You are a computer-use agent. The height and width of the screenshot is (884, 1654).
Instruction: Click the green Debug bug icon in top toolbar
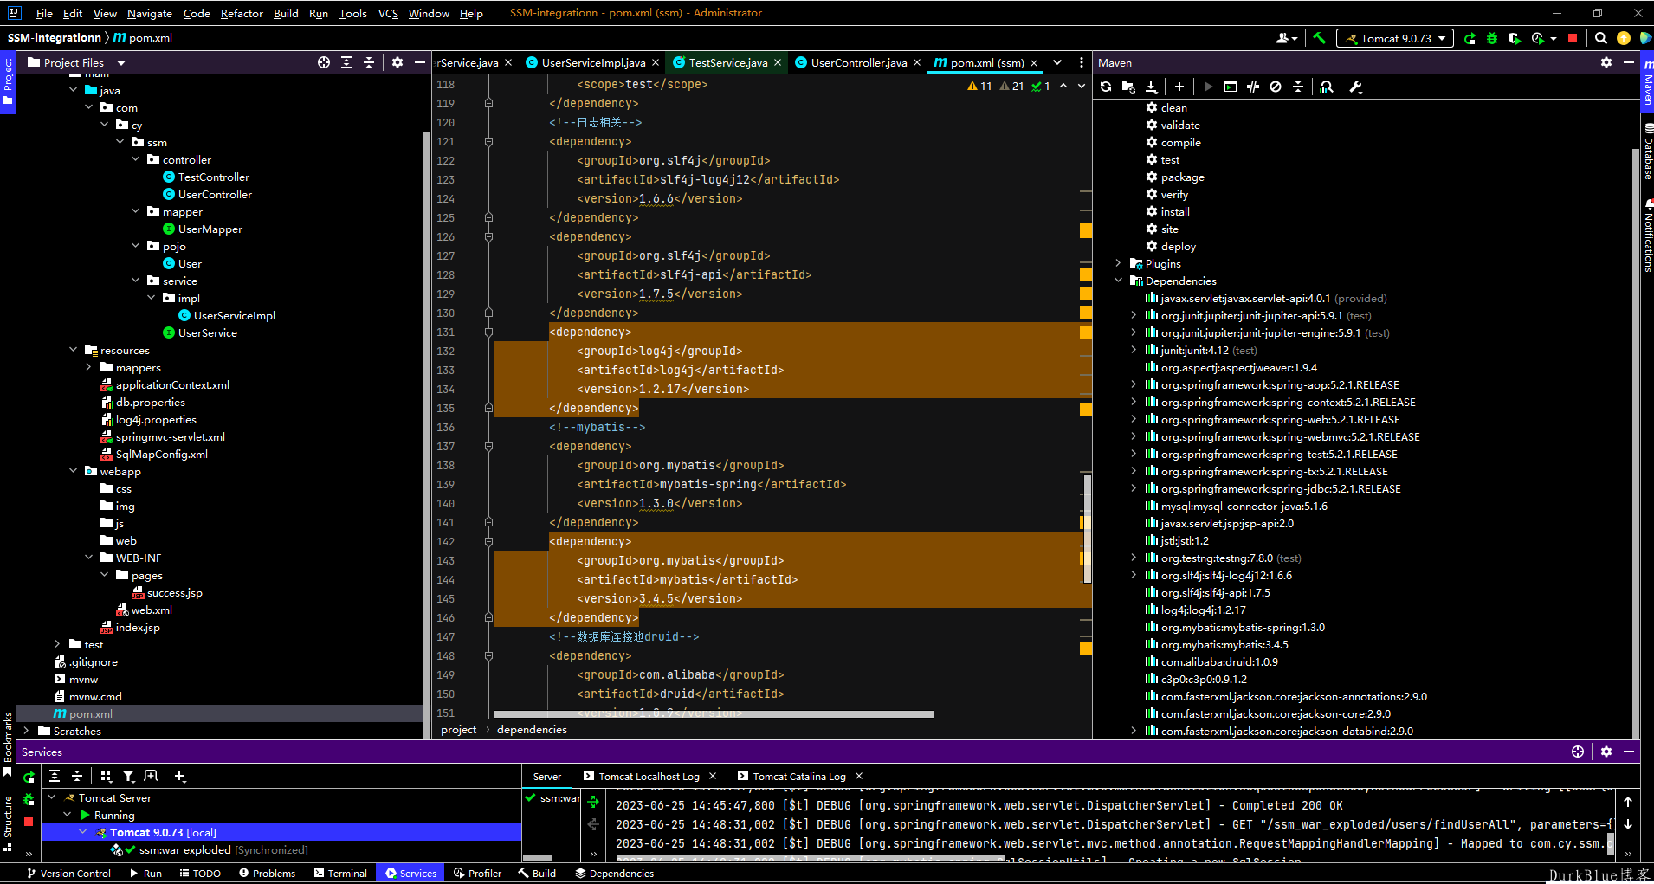[x=1492, y=38]
